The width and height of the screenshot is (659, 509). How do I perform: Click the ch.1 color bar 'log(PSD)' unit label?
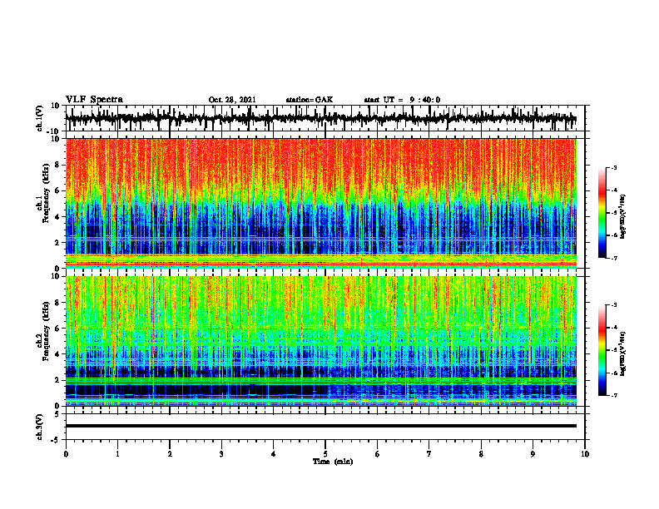pyautogui.click(x=623, y=217)
